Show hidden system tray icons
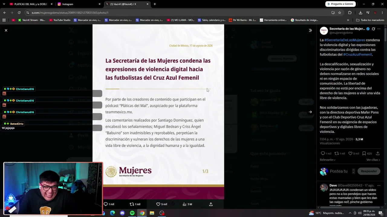The image size is (387, 217). click(x=350, y=213)
